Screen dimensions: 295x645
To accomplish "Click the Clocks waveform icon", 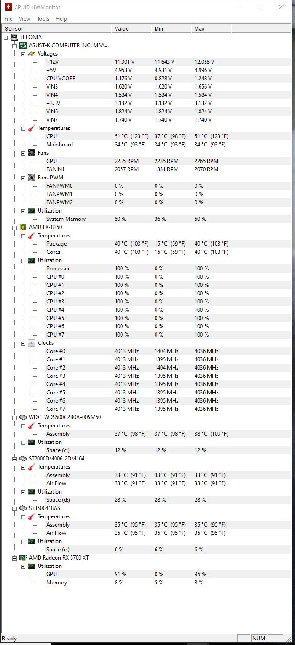I will pos(32,343).
